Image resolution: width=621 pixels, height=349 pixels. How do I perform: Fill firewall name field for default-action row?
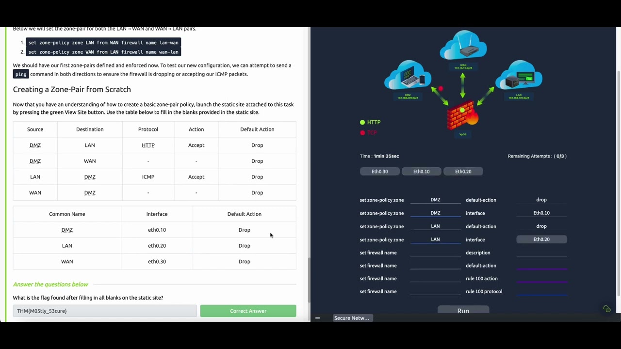435,265
